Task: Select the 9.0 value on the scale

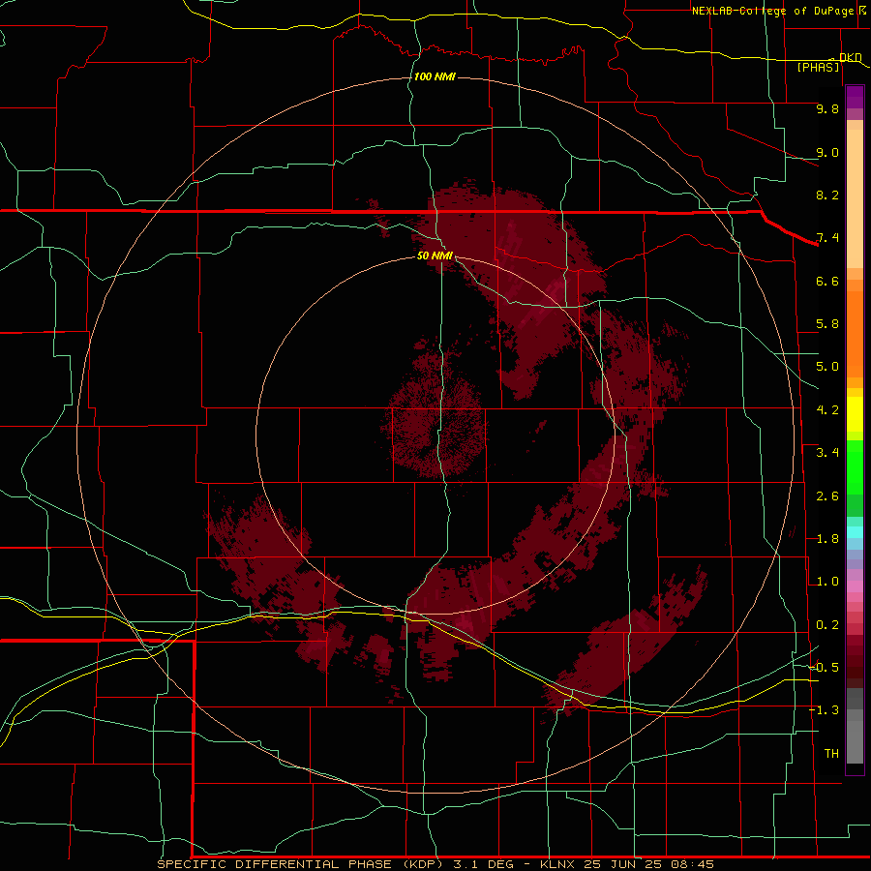Action: pos(827,152)
